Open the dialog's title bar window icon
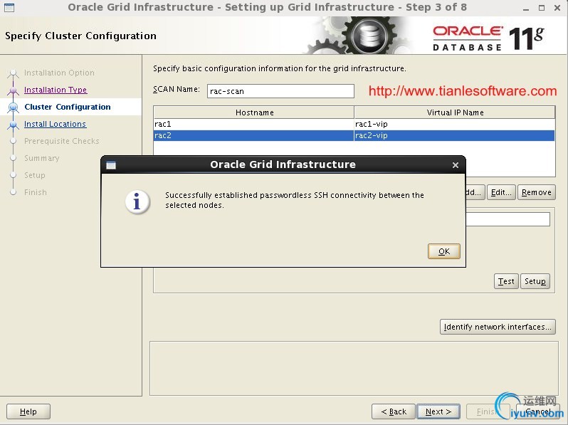 coord(111,165)
